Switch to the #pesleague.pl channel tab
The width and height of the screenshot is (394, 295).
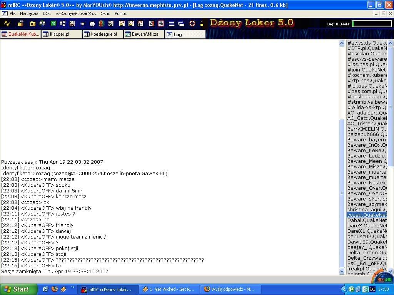point(103,34)
